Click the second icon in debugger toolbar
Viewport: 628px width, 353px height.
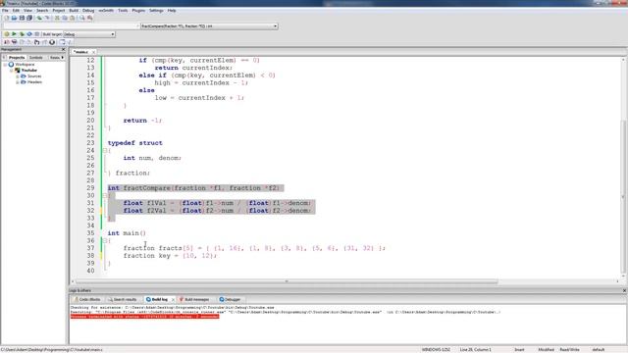click(x=14, y=42)
